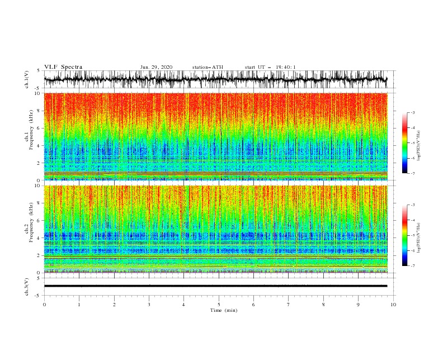Click the ch.1 spectrogram color bar
The height and width of the screenshot is (342, 443).
pos(404,143)
